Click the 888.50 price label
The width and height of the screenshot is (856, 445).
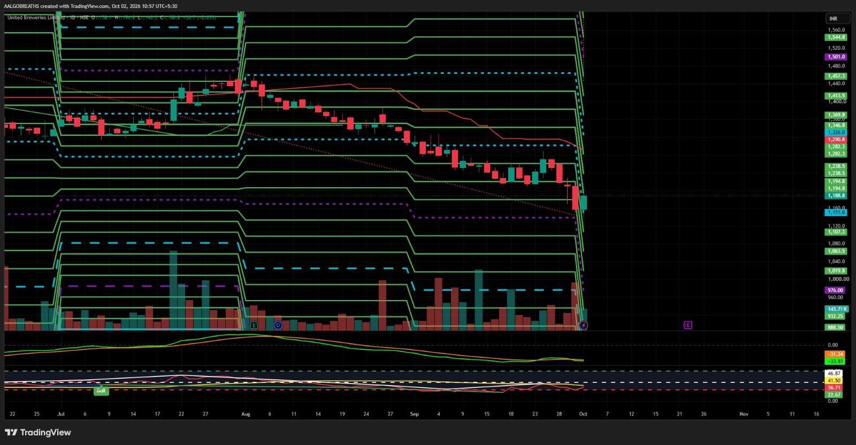click(x=836, y=327)
